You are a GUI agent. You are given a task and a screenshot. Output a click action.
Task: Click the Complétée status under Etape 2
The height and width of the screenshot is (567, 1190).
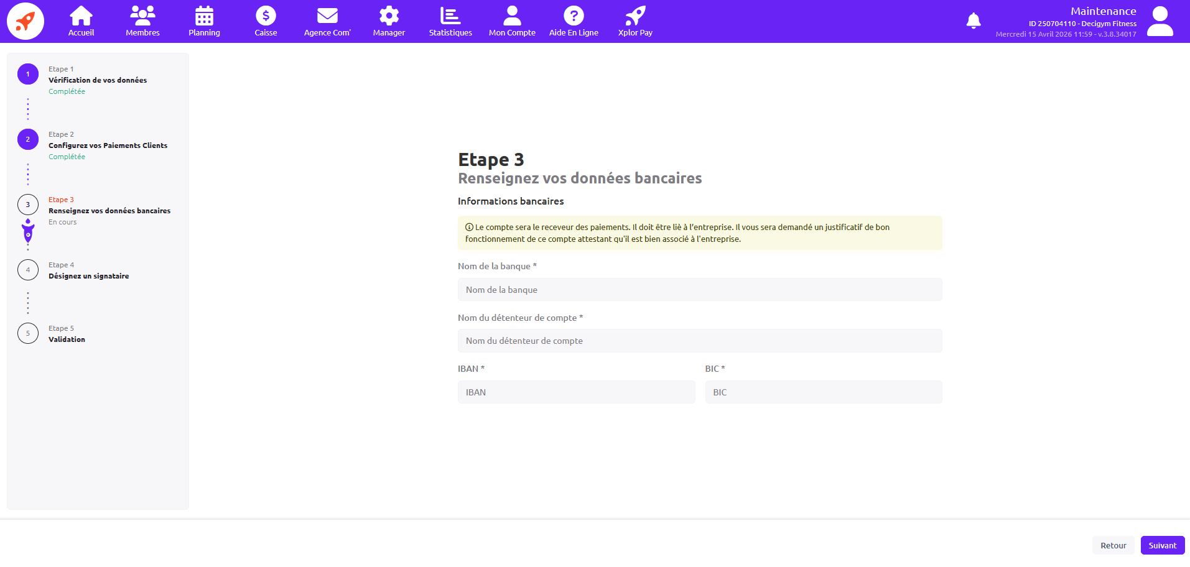pyautogui.click(x=67, y=157)
